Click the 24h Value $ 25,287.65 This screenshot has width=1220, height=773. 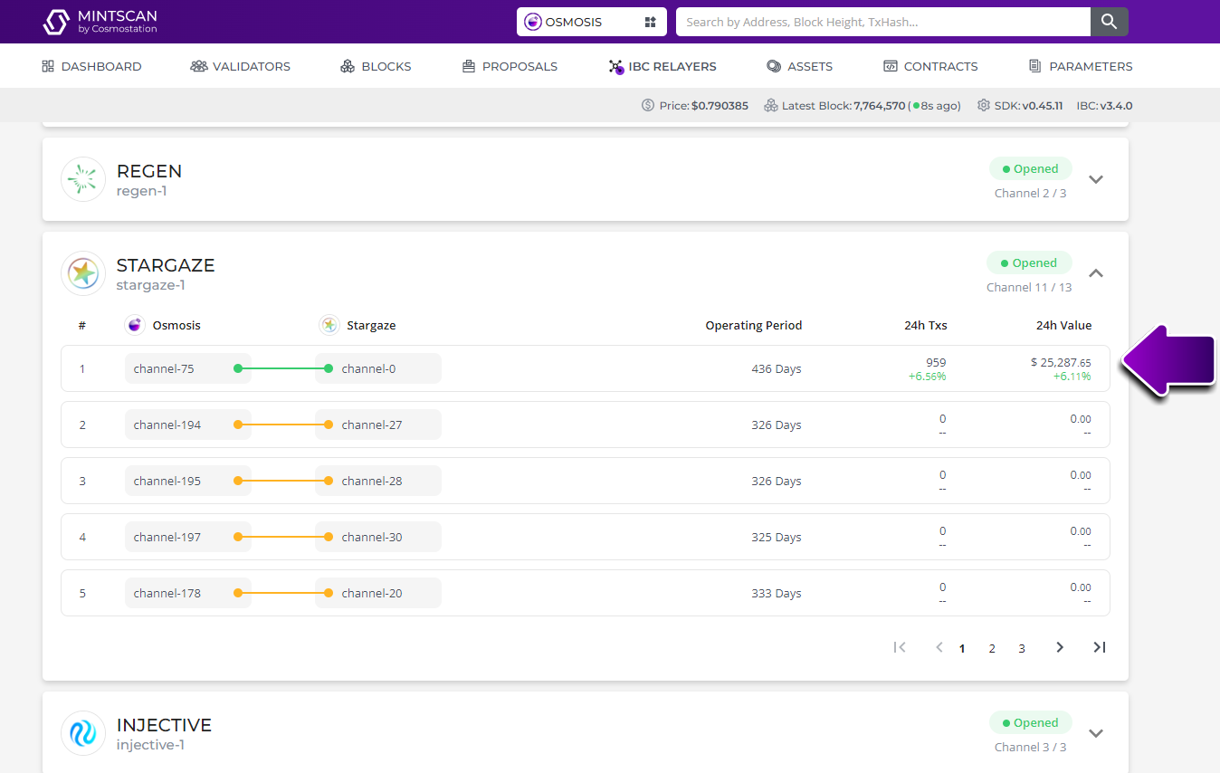click(1061, 362)
